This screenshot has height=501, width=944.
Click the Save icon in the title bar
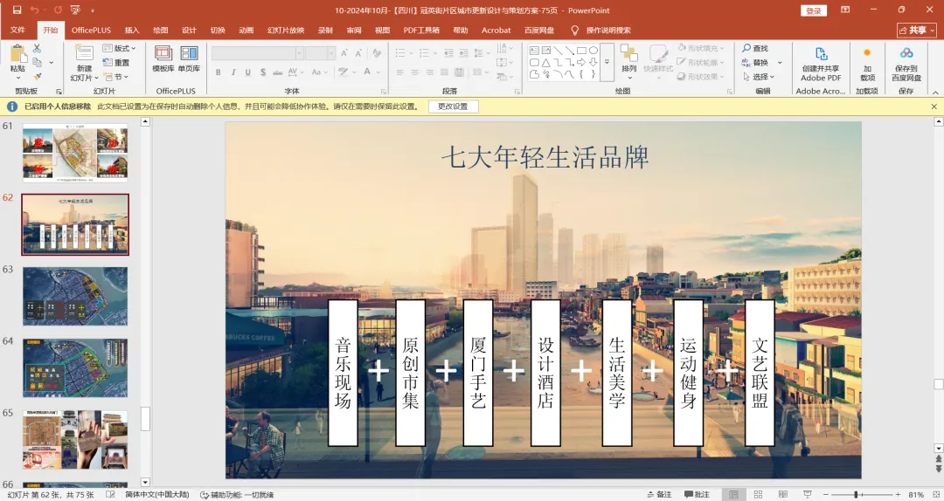17,10
